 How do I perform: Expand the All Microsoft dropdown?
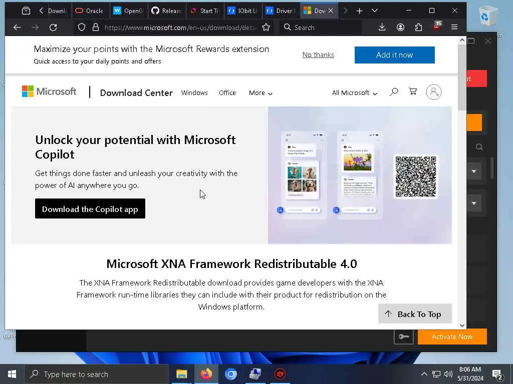[x=355, y=92]
